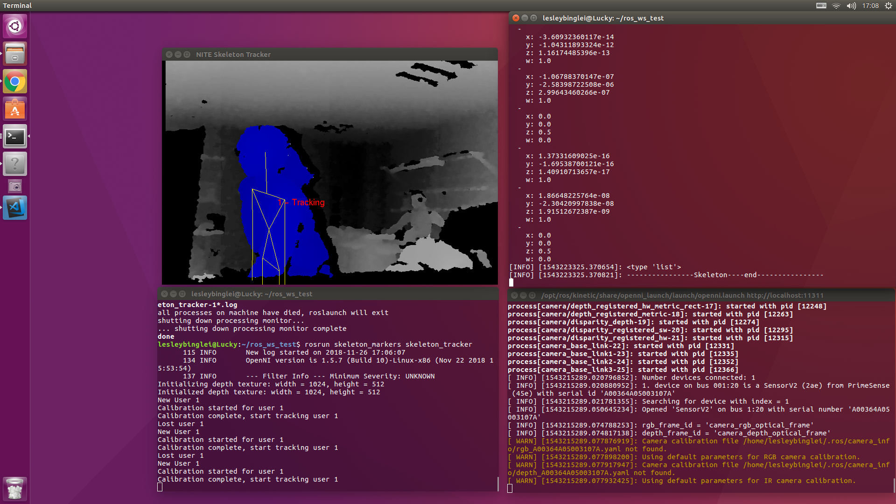Open the Wi-Fi network indicator menu
896x504 pixels.
click(x=836, y=6)
